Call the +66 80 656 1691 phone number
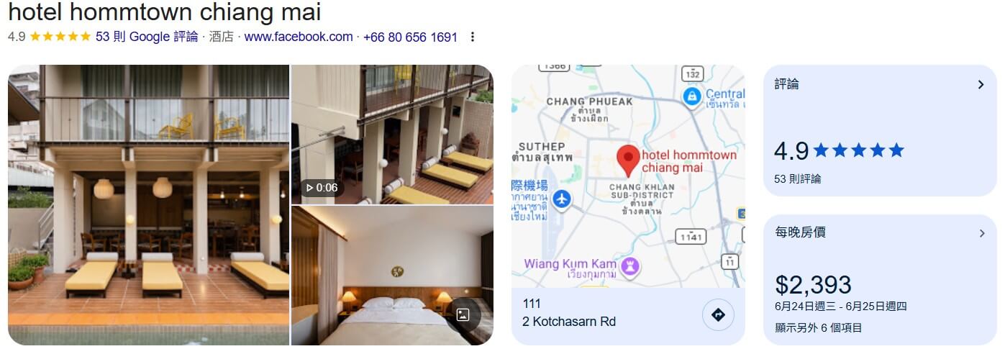 pos(410,37)
